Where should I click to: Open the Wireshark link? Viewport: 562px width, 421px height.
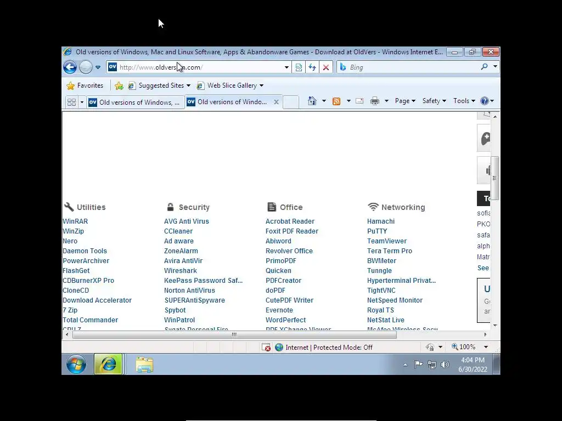pyautogui.click(x=180, y=271)
